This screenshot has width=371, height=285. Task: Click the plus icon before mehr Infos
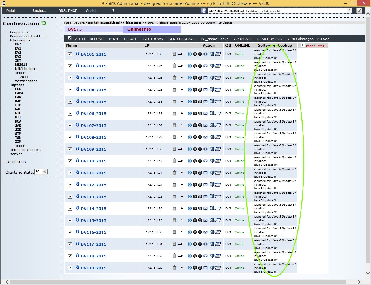pos(302,45)
